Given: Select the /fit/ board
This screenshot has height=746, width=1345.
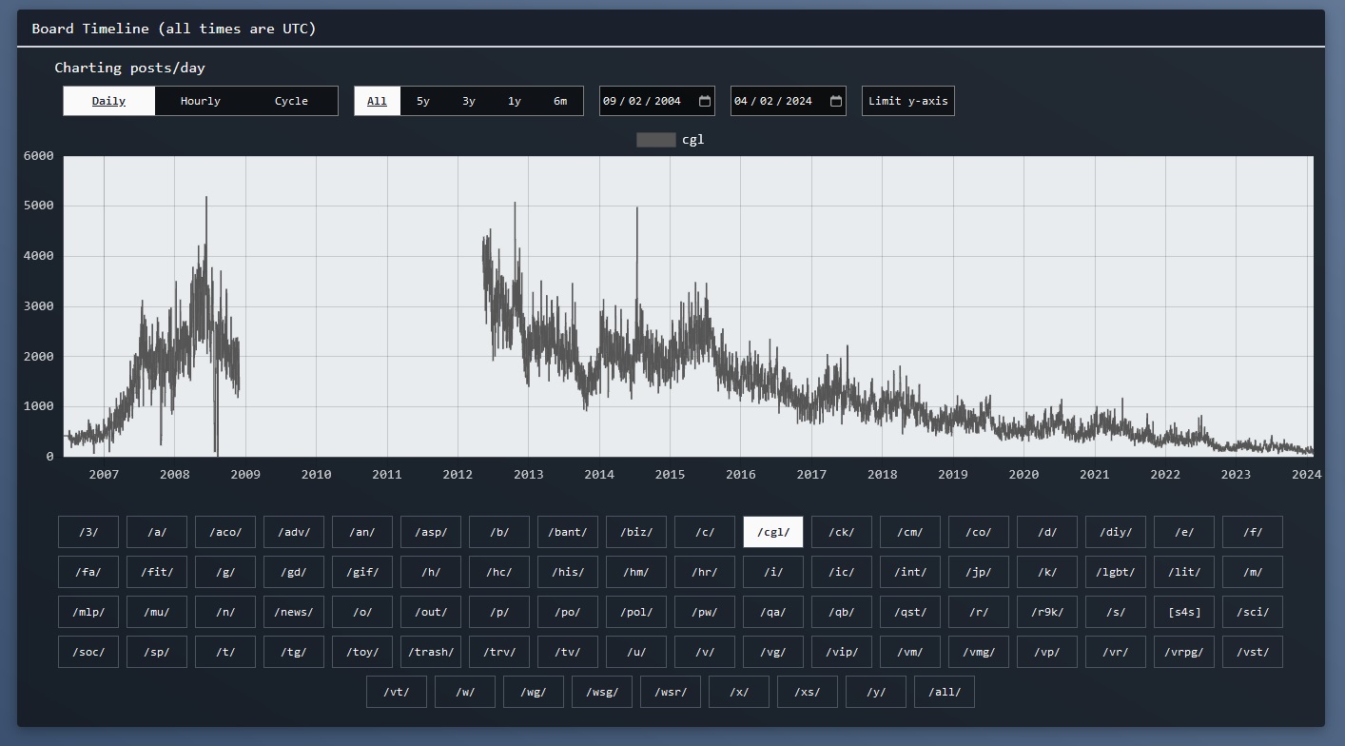Looking at the screenshot, I should click(157, 572).
